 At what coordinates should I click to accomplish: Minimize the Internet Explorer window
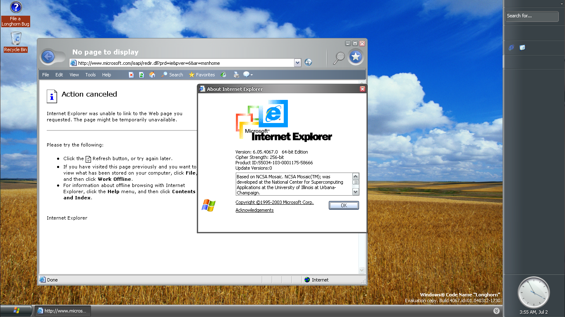pos(348,43)
